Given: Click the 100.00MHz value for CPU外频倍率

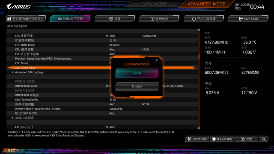Looking at the screenshot, I should [x=149, y=36].
